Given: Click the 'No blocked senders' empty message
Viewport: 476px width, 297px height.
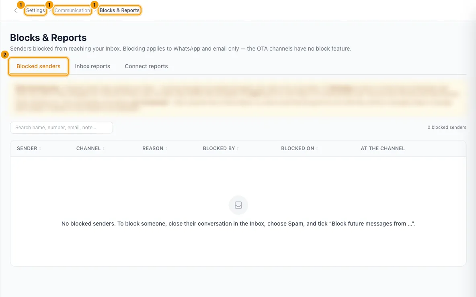Looking at the screenshot, I should tap(238, 224).
